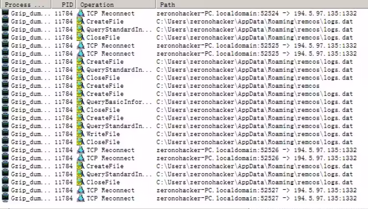Click PID 11784 in the QueryBasicInfor... row
Viewport: 368px width, 209px height.
point(64,102)
